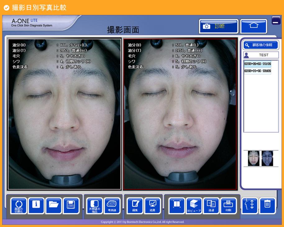Viewport: 284px width, 227px height.
Task: Select the 画面の初期化 reset icon
Action: (x=18, y=205)
